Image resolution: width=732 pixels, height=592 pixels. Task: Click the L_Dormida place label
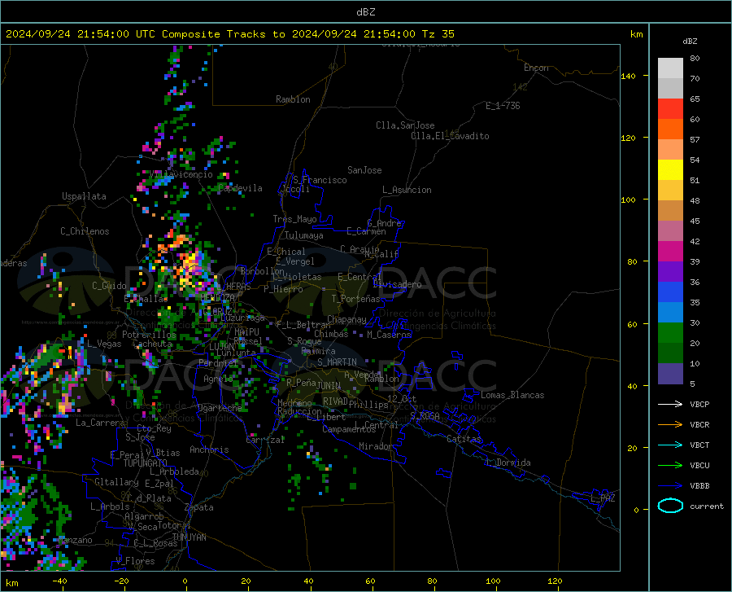(508, 463)
